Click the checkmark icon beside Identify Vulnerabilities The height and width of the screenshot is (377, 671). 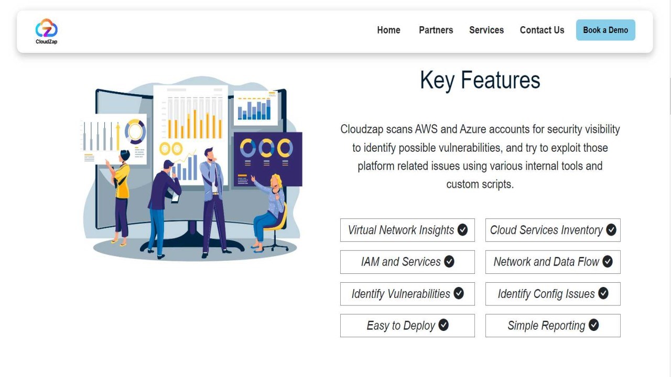tap(459, 293)
